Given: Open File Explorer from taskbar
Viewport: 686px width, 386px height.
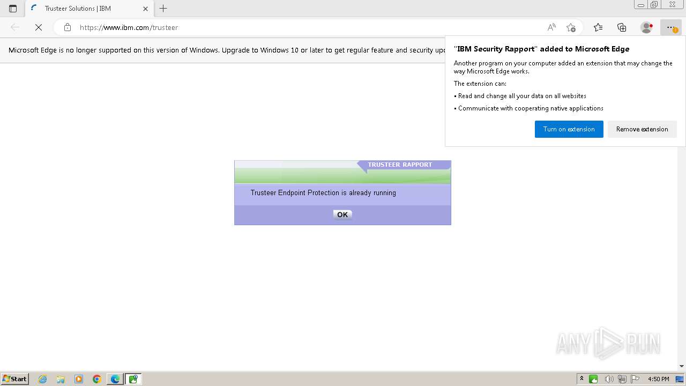Looking at the screenshot, I should tap(61, 379).
